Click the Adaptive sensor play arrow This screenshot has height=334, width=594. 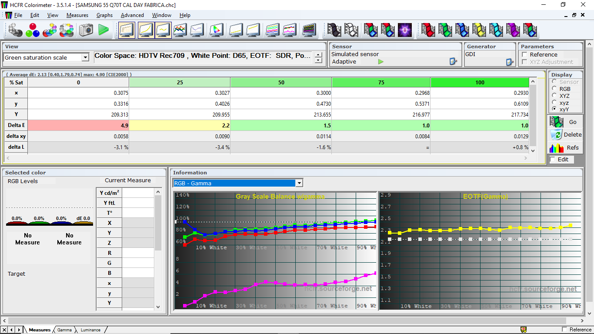(x=381, y=62)
